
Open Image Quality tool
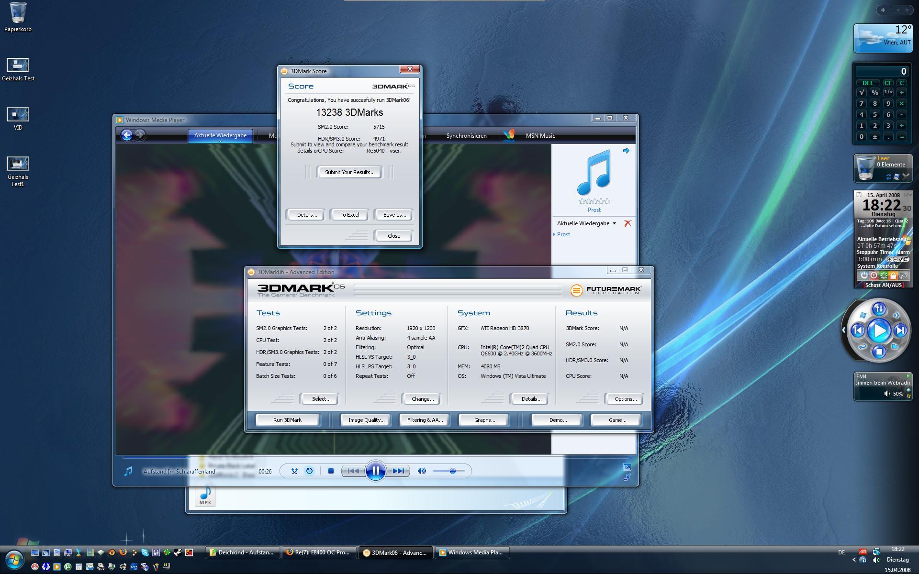[x=366, y=420]
